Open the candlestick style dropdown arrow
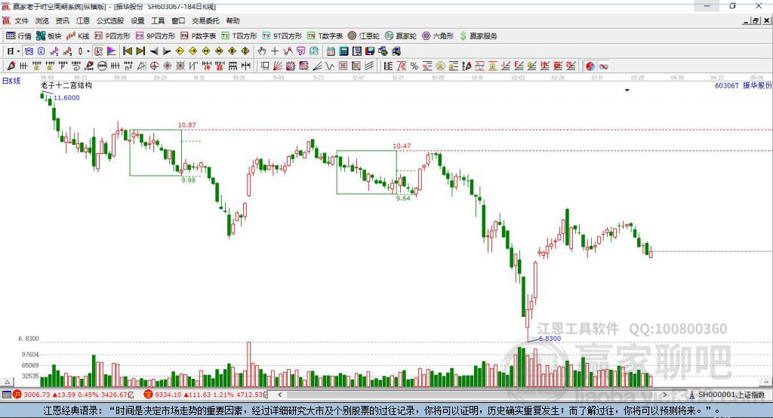Image resolution: width=773 pixels, height=418 pixels. (88, 51)
